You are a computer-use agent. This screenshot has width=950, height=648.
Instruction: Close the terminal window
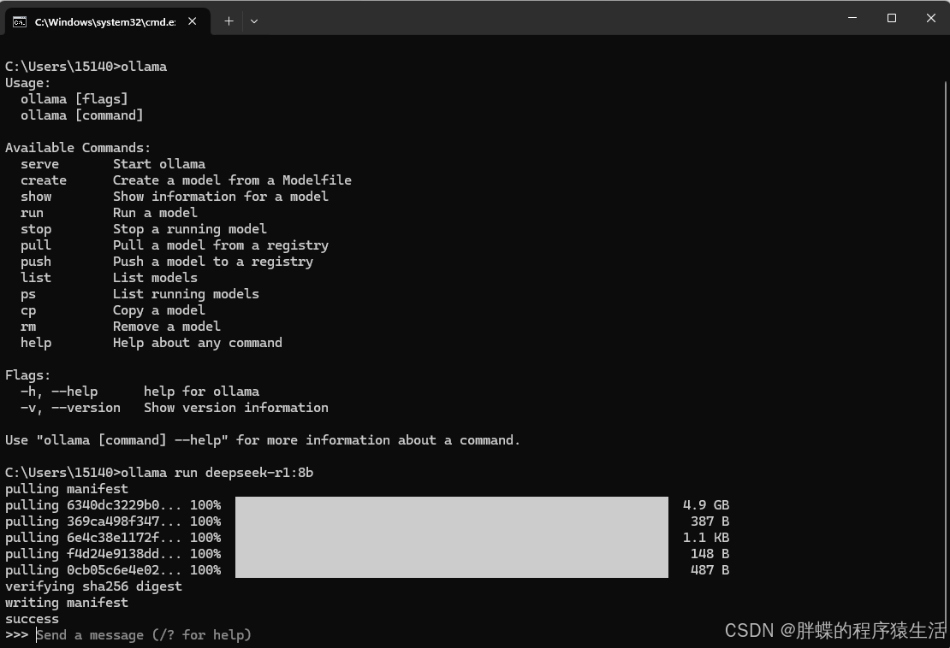930,18
